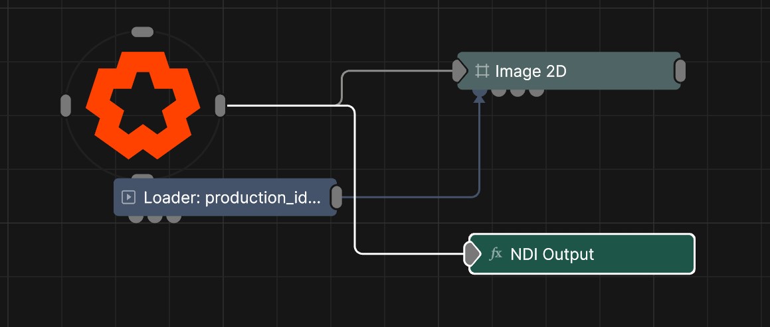Click the NDI Output node's input port
Viewport: 770px width, 327px height.
(471, 254)
